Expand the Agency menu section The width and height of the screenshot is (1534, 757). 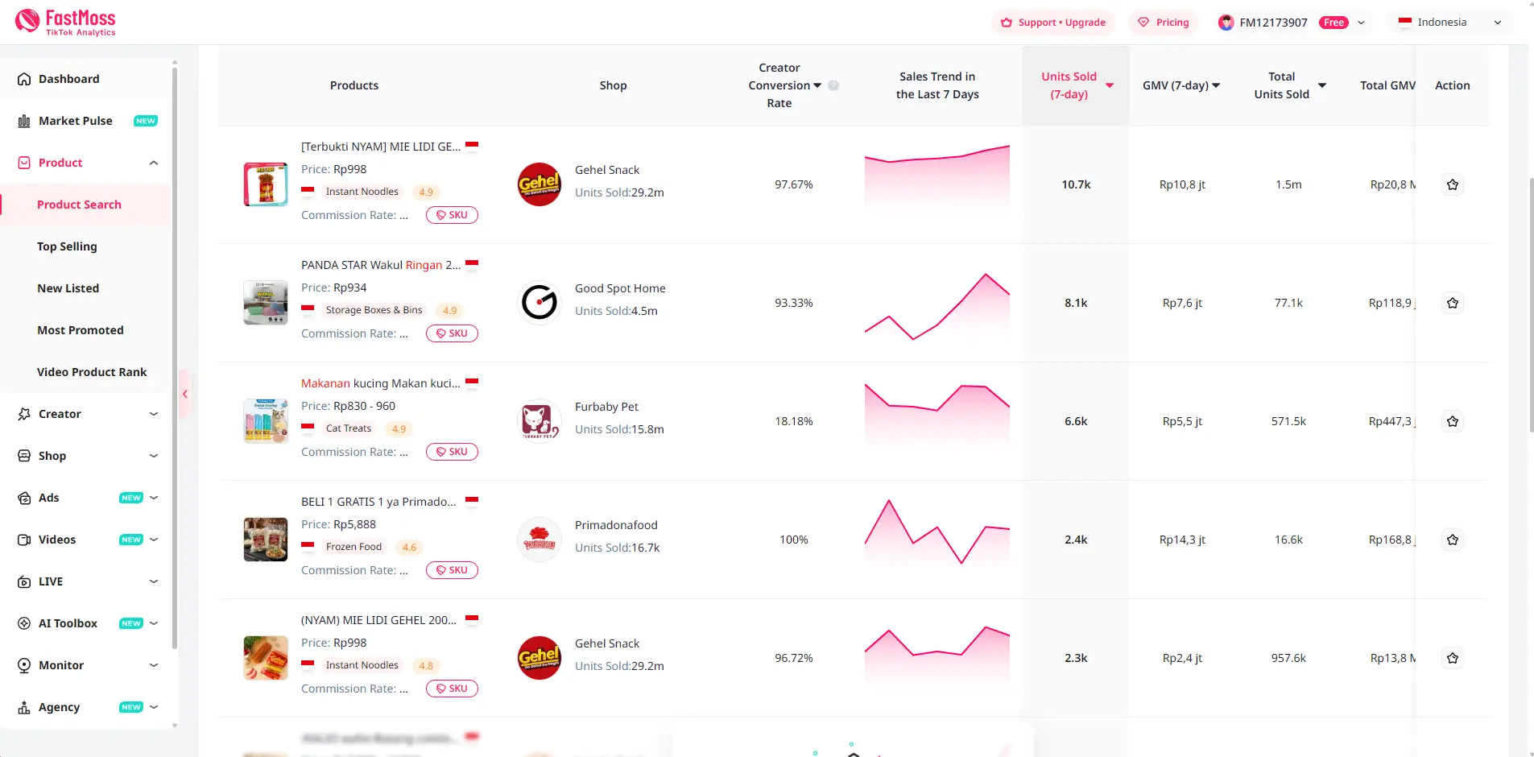point(154,707)
